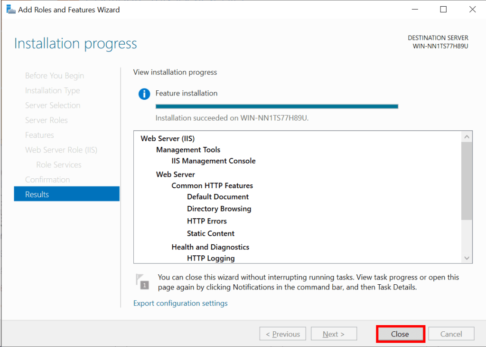This screenshot has width=486, height=347.
Task: Select the Features step
Action: coord(39,135)
